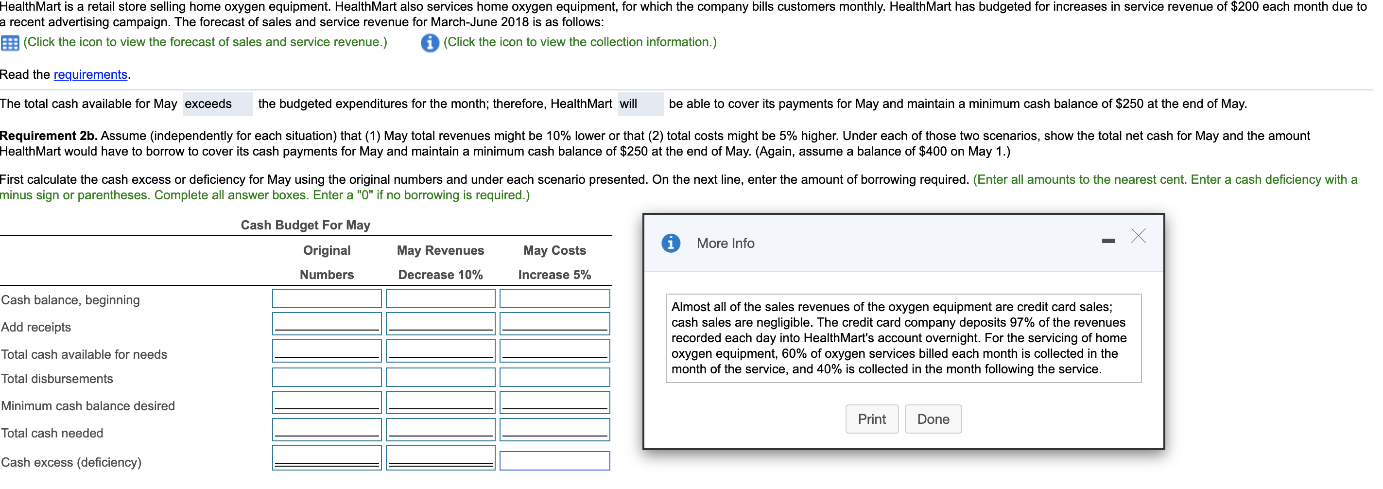Select Total cash available Original Numbers field
The width and height of the screenshot is (1383, 489).
tap(327, 351)
